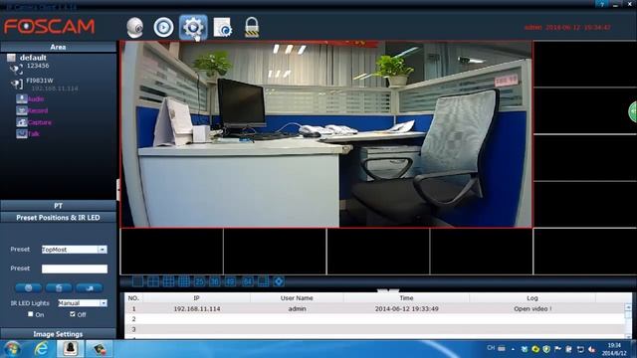Image resolution: width=637 pixels, height=358 pixels.
Task: Click the Record label in device tree
Action: point(38,110)
